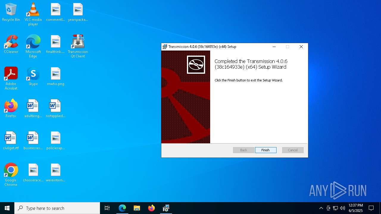Click the Transmission installer taskbar icon
Viewport: 381px width, 214px height.
166,208
